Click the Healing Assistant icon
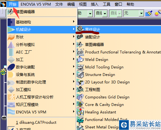The width and height of the screenshot is (161, 130). [x=80, y=112]
